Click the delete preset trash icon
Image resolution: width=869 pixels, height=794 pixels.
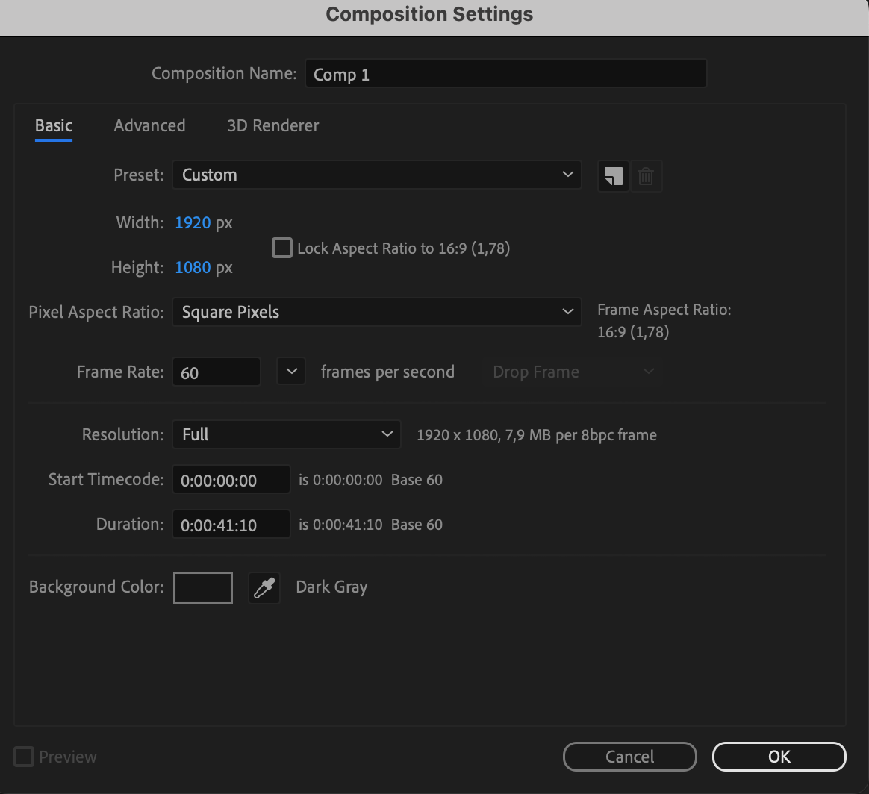[646, 176]
